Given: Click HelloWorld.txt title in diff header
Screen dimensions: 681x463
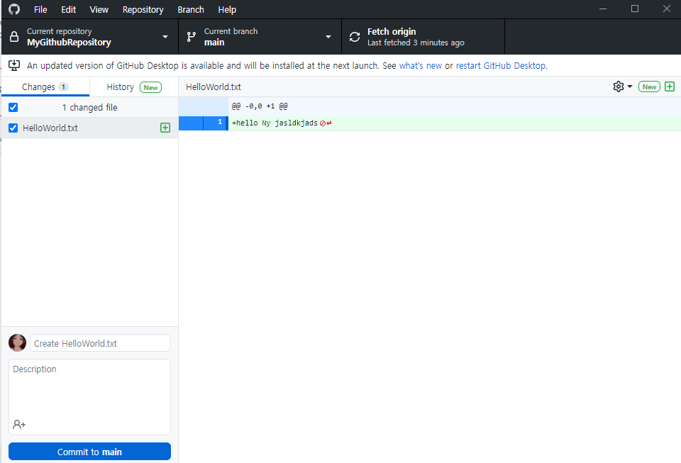Looking at the screenshot, I should point(214,87).
